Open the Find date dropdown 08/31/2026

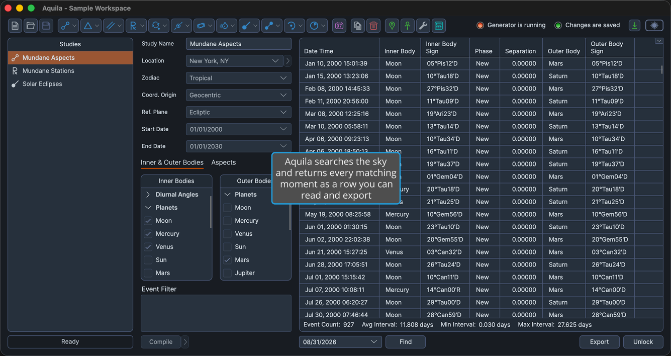point(340,342)
